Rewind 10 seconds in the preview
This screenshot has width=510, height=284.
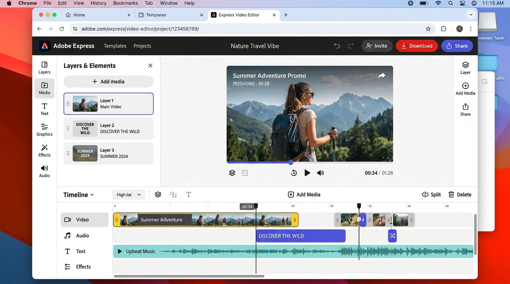pyautogui.click(x=294, y=173)
